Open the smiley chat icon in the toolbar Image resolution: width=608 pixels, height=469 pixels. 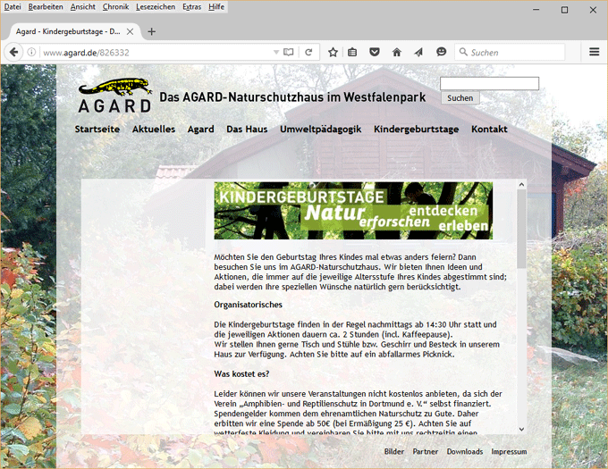point(442,52)
